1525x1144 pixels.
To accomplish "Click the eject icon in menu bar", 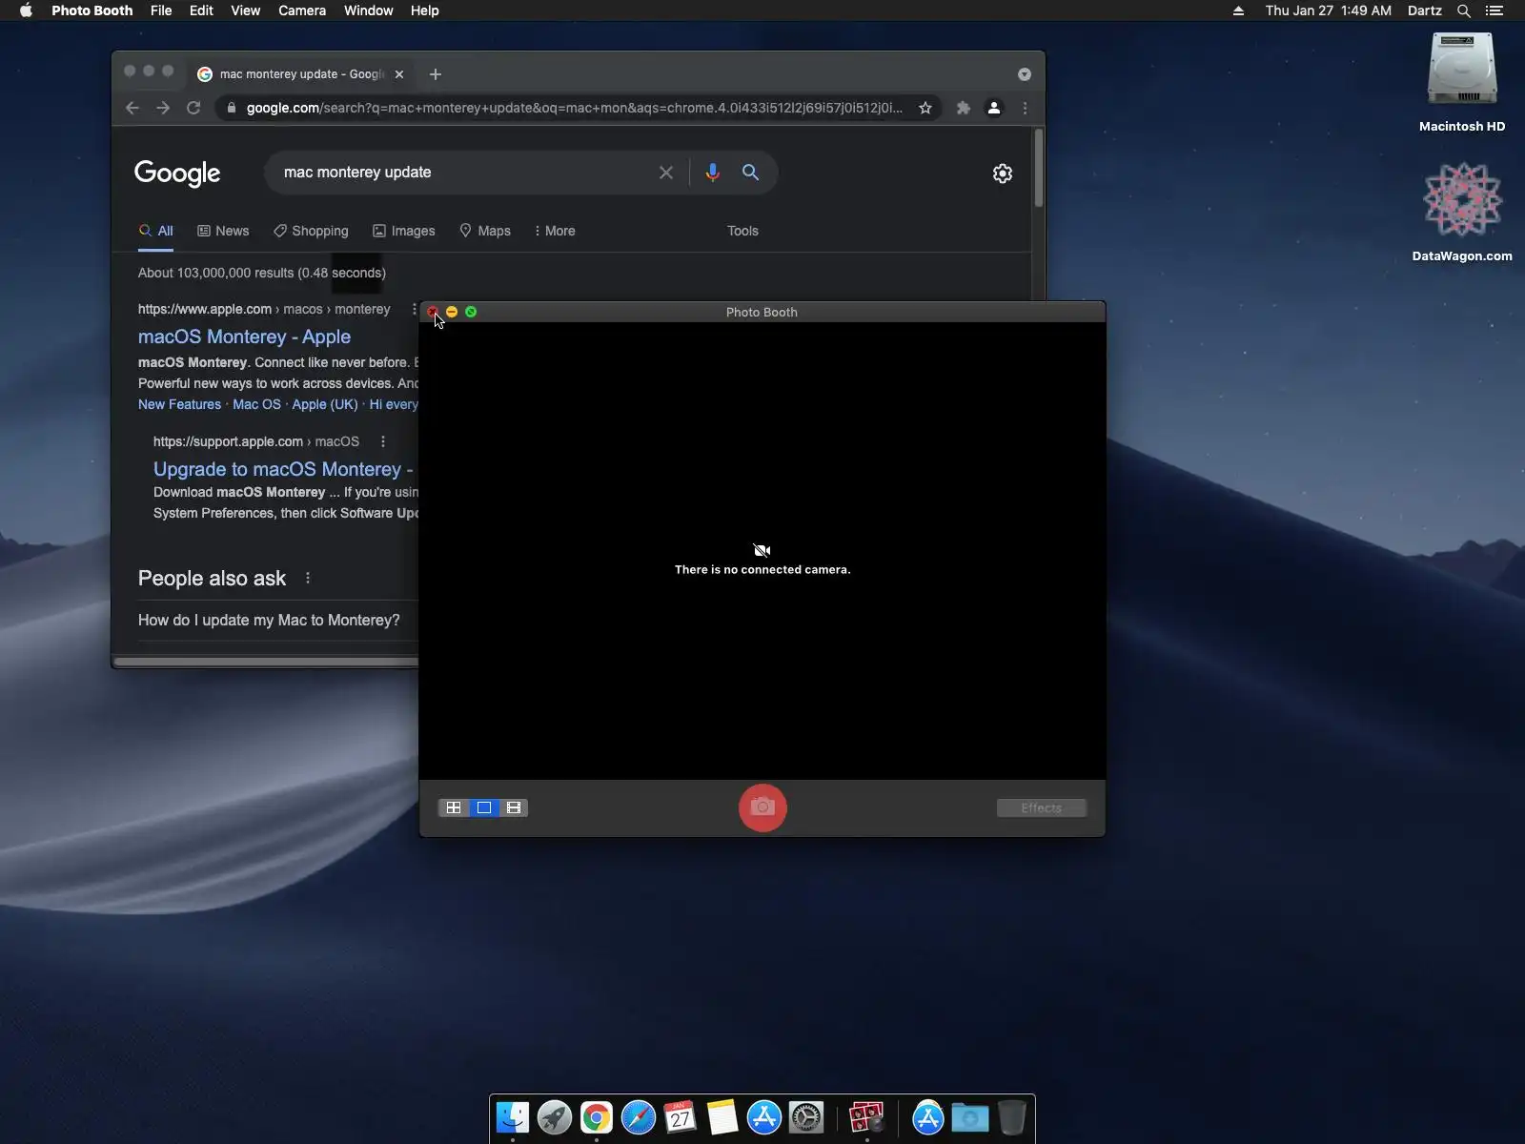I will tap(1238, 10).
